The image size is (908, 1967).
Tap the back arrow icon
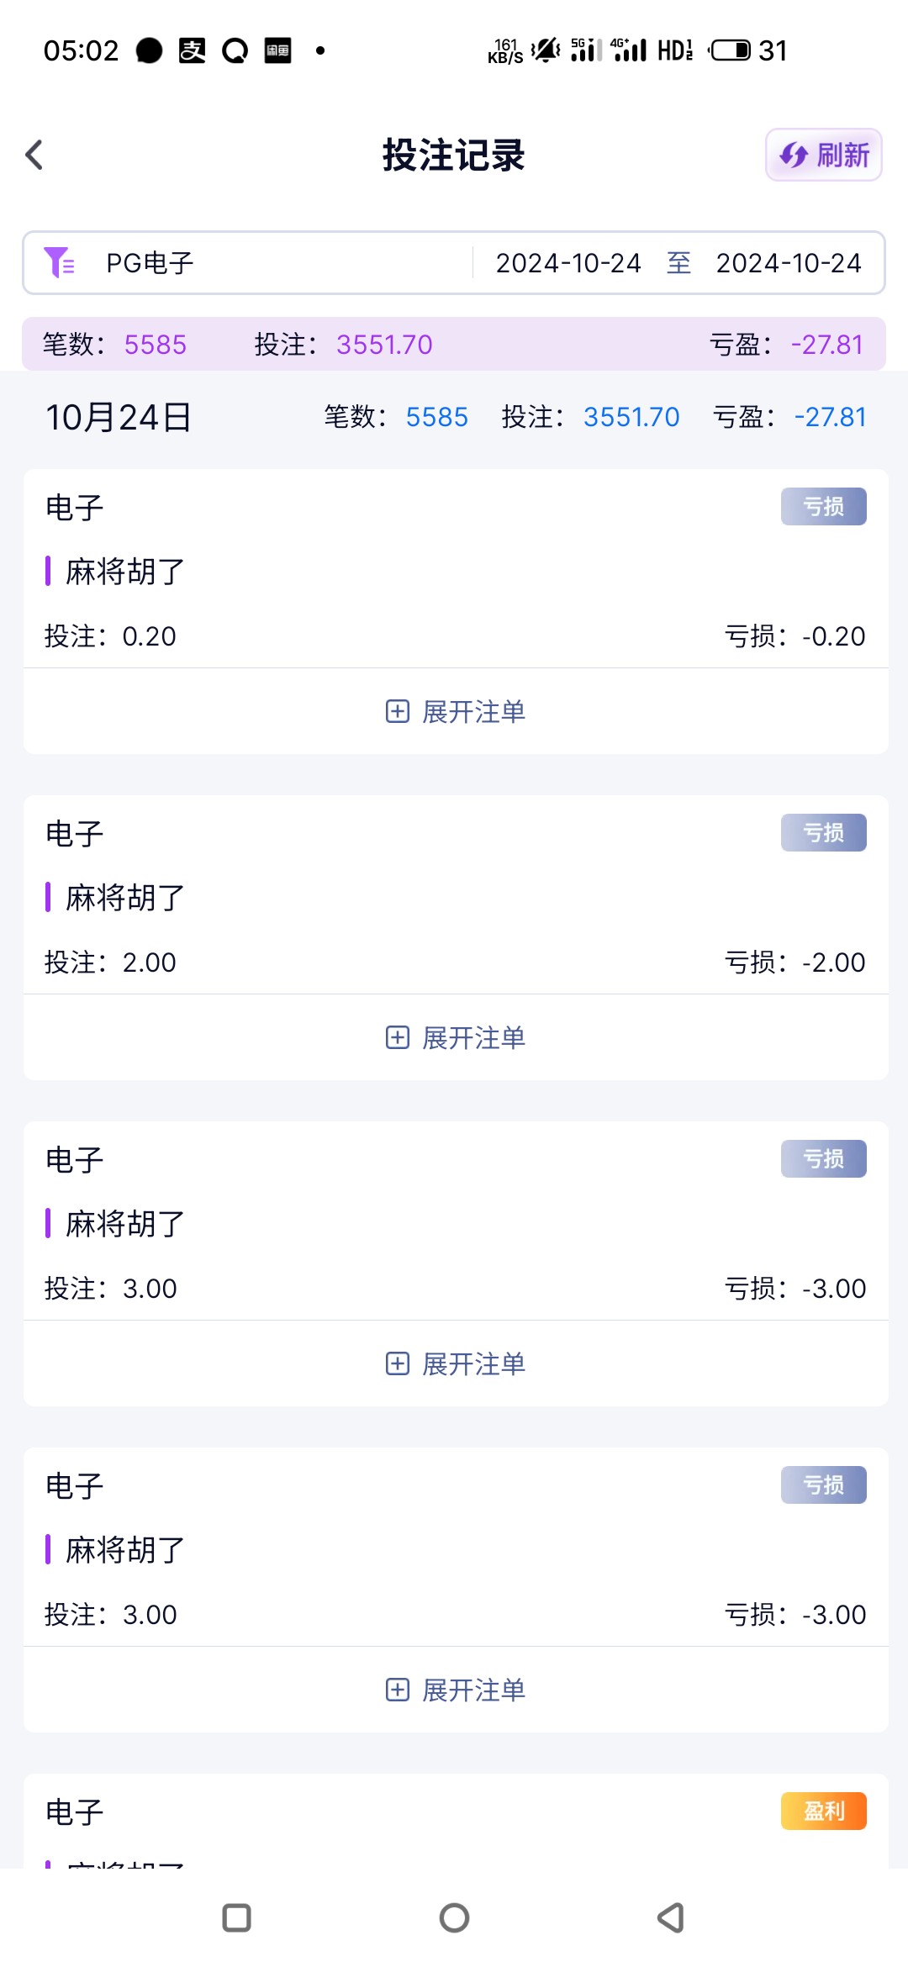point(34,155)
